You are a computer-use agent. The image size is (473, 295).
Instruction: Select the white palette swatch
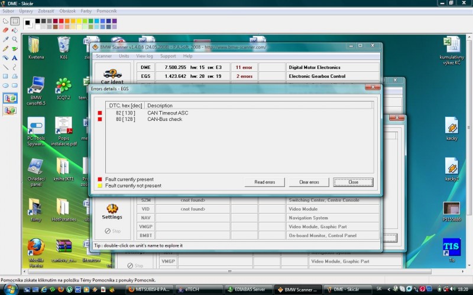tap(38, 27)
